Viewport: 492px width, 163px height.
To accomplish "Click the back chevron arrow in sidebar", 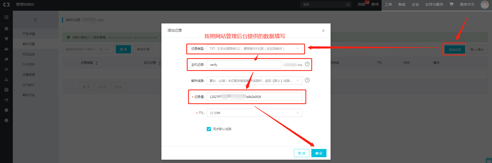I will tap(35, 20).
